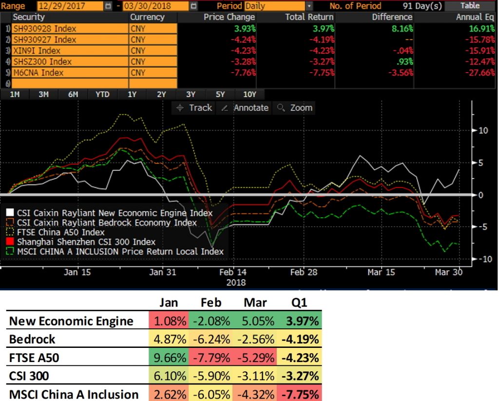
Task: Click the Annual Eq column header
Action: (x=475, y=17)
